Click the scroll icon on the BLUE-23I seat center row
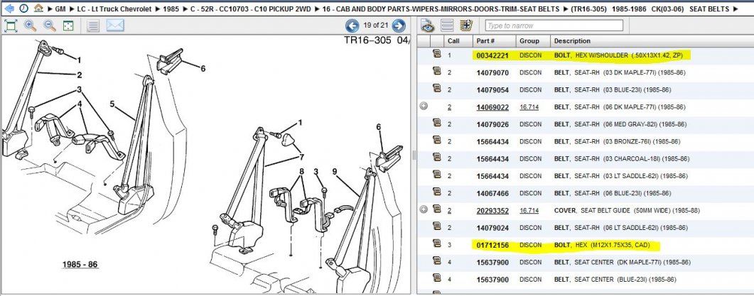754x296 pixels. pyautogui.click(x=436, y=278)
